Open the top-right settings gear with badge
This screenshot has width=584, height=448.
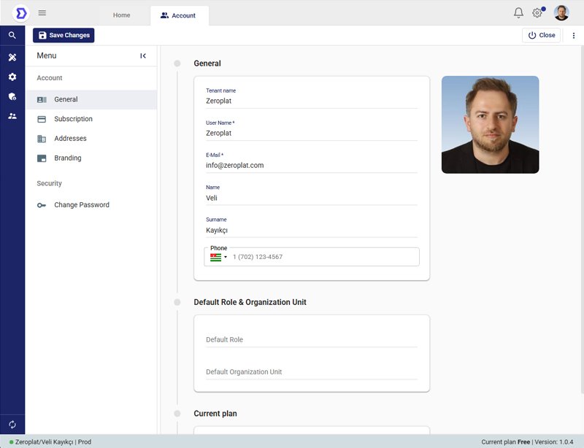point(538,13)
